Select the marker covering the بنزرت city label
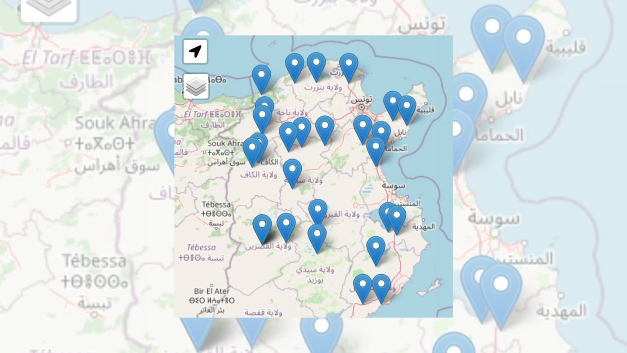This screenshot has height=353, width=627. 349,68
